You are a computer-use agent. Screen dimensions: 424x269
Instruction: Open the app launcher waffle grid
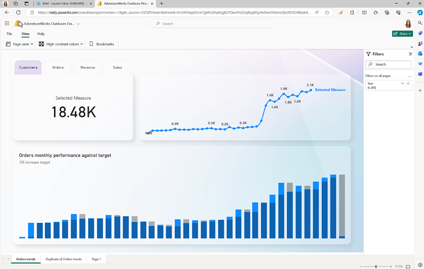click(x=7, y=23)
